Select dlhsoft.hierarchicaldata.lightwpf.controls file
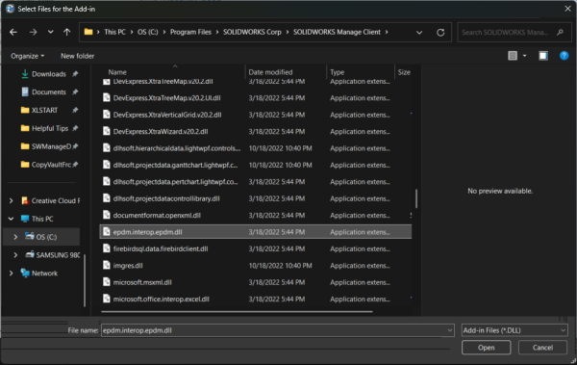Screen dimensions: 577x365 point(256,148)
